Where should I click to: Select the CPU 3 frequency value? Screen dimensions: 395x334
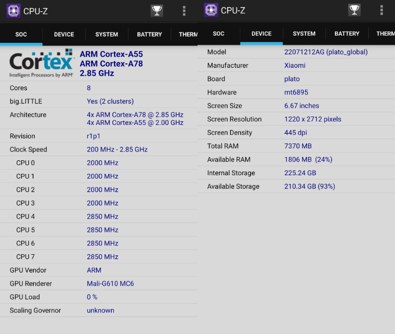[x=103, y=203]
